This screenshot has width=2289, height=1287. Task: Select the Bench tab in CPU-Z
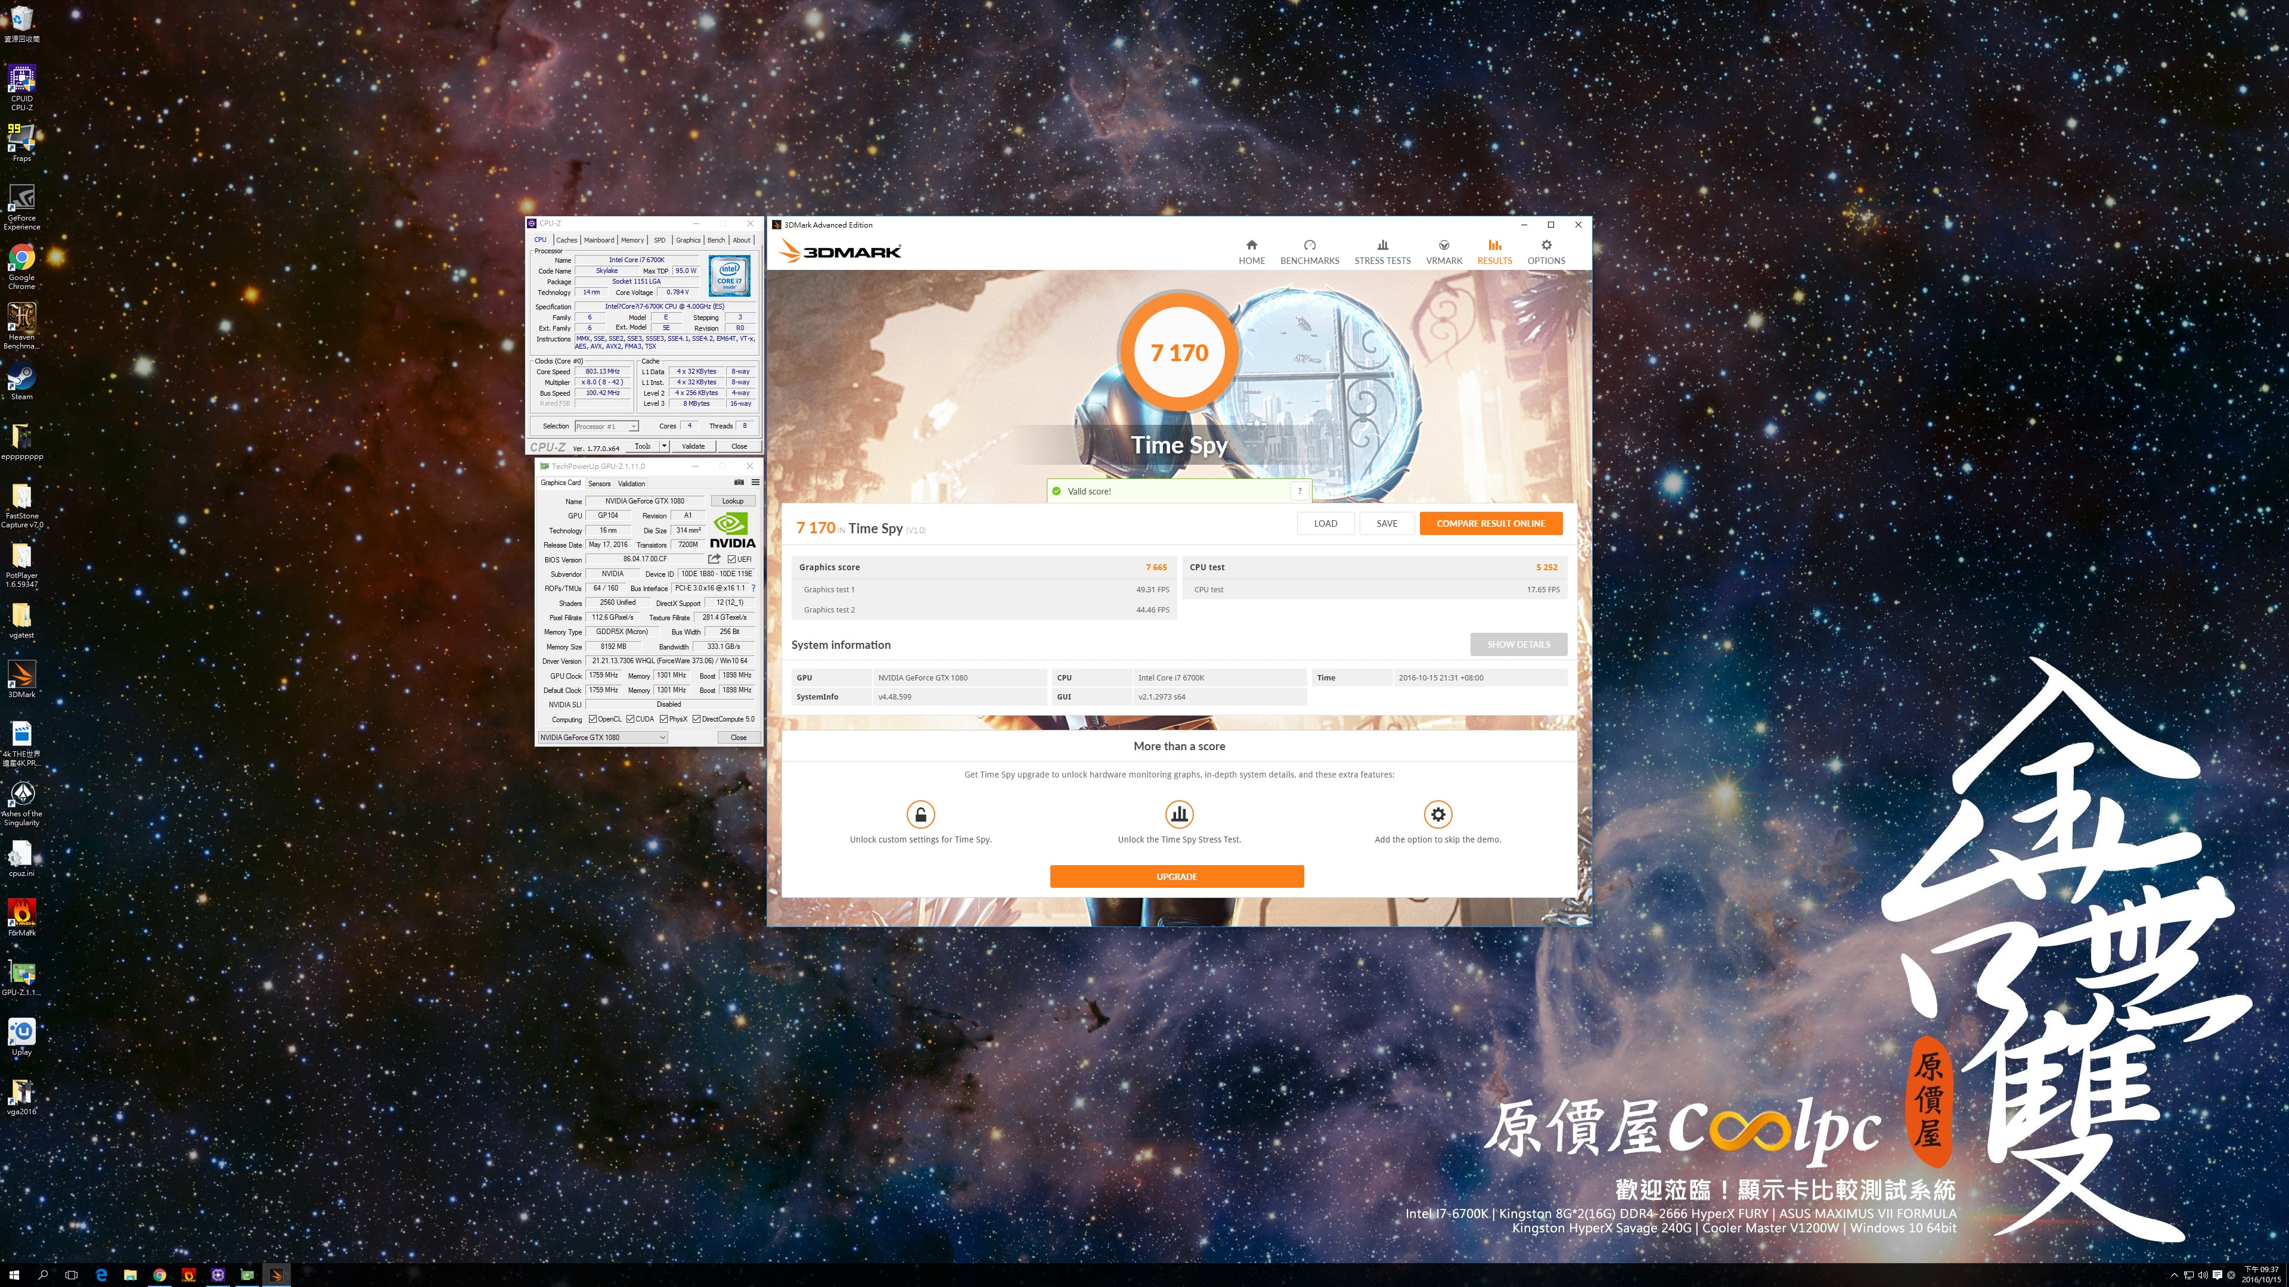[716, 240]
